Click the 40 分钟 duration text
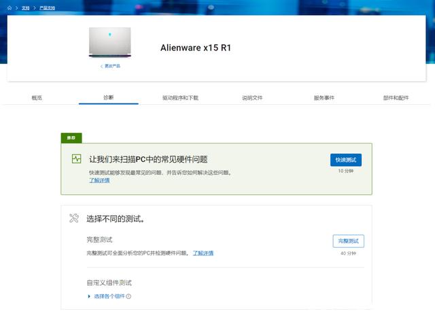 click(x=349, y=253)
